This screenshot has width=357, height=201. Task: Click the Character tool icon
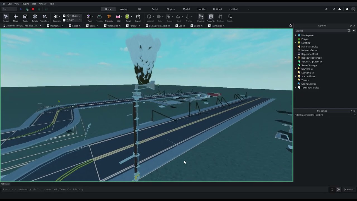coord(109,17)
